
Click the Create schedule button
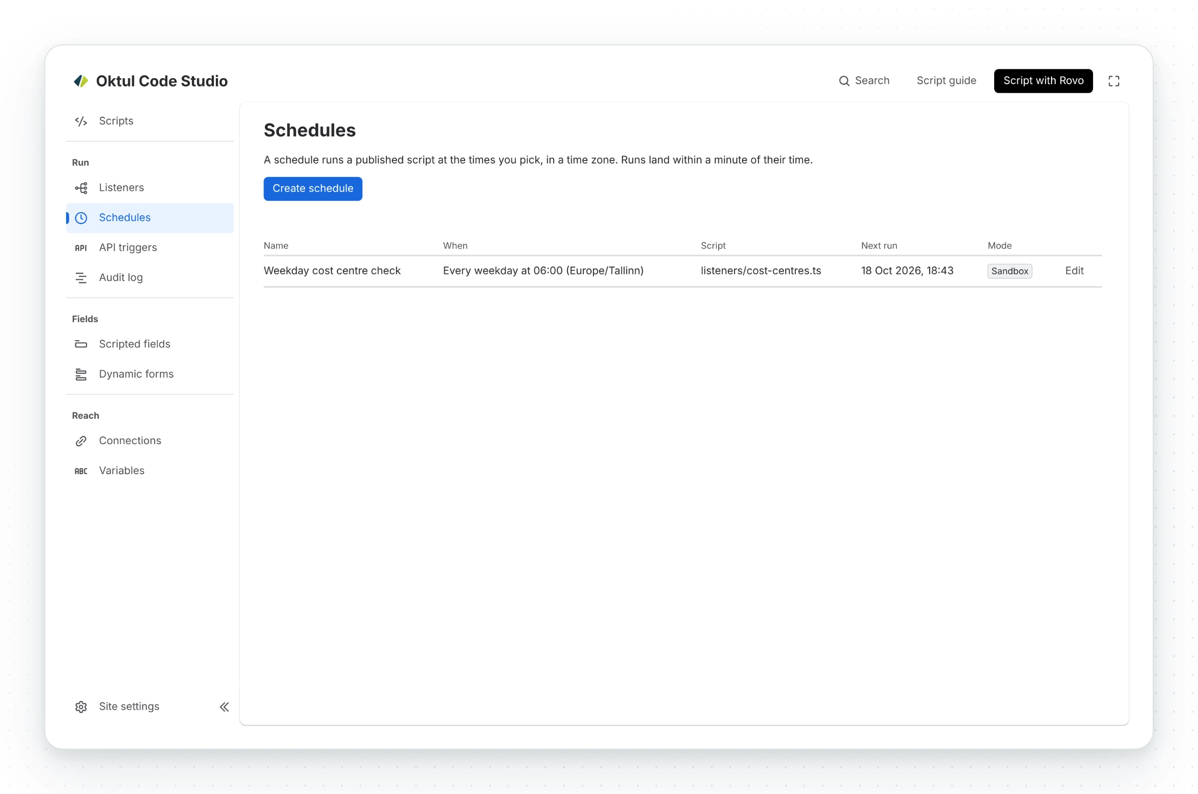313,189
